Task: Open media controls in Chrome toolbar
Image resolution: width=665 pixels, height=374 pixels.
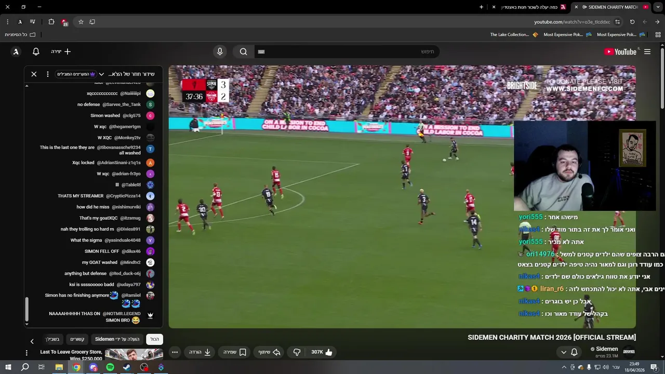Action: pos(33,22)
